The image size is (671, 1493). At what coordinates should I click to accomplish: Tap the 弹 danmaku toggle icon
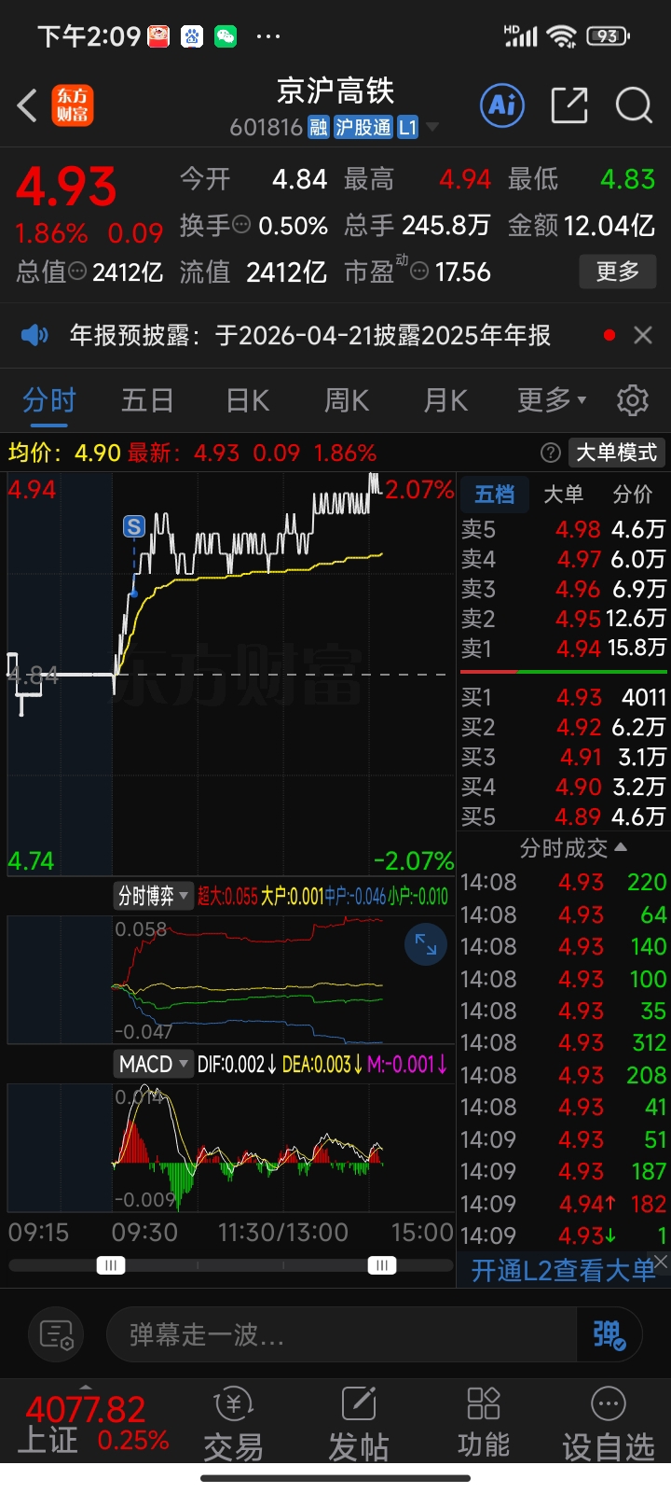610,1335
